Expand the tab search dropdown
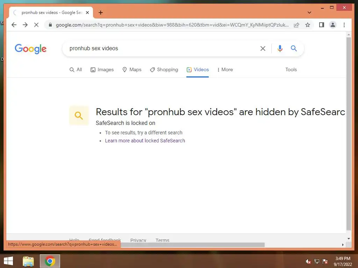The height and width of the screenshot is (268, 358). pyautogui.click(x=309, y=13)
